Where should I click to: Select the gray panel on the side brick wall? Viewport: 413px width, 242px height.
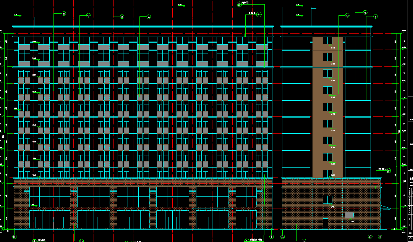point(349,215)
